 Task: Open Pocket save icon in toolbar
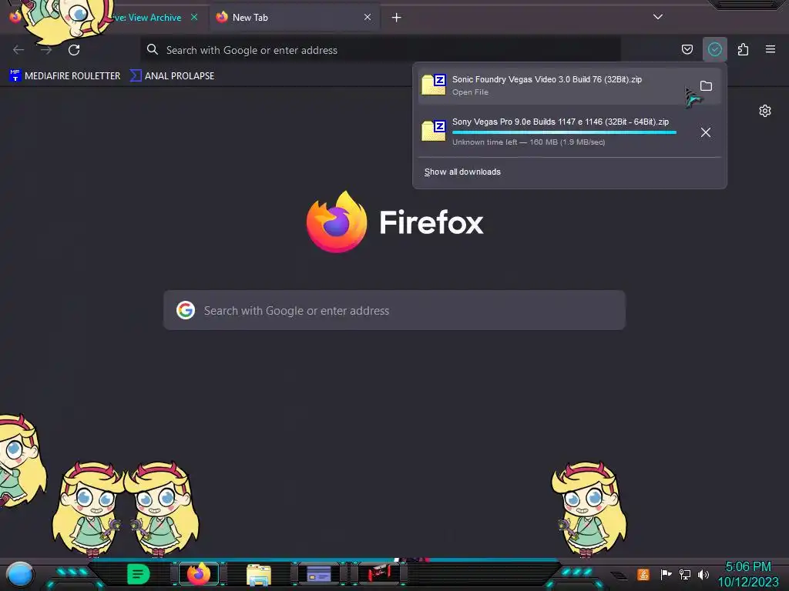click(x=687, y=49)
